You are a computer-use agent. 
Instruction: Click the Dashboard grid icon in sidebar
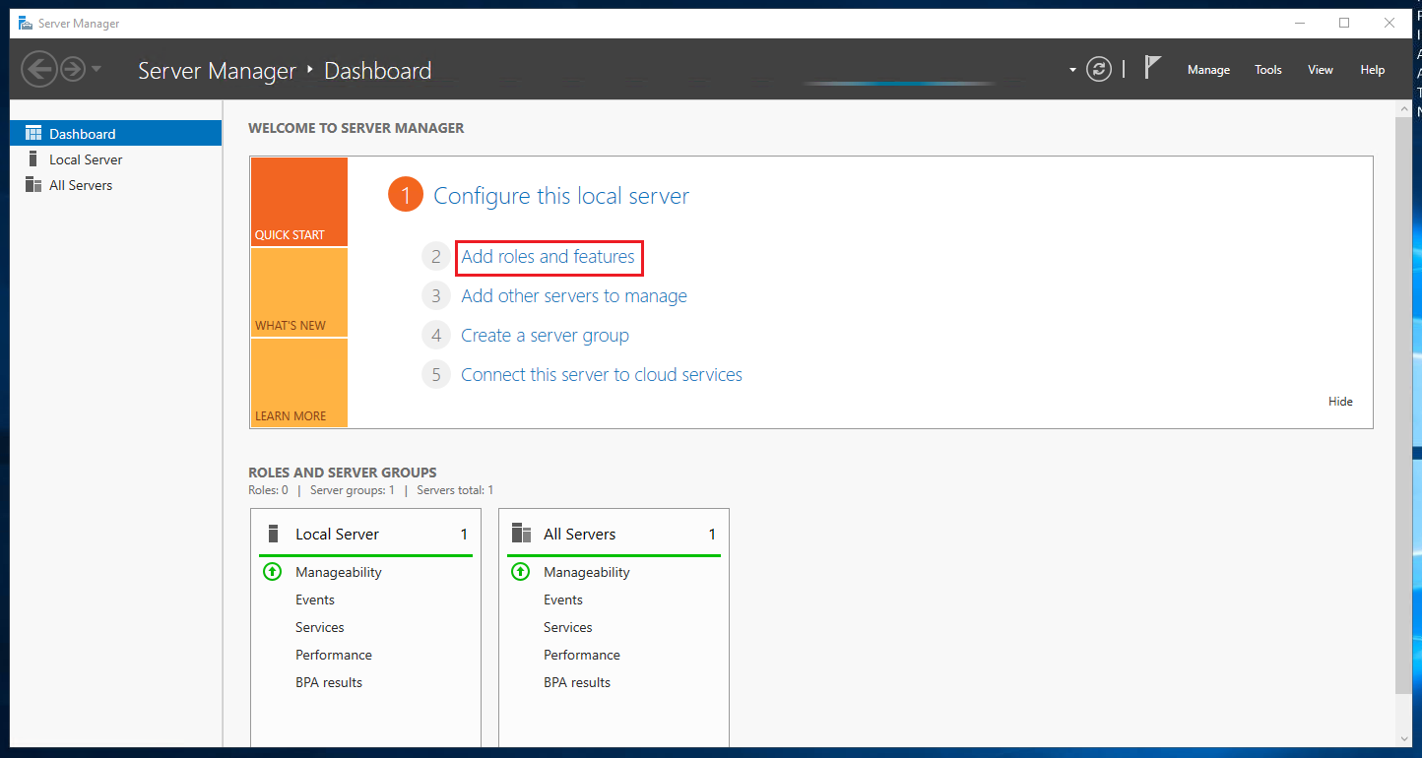[32, 133]
